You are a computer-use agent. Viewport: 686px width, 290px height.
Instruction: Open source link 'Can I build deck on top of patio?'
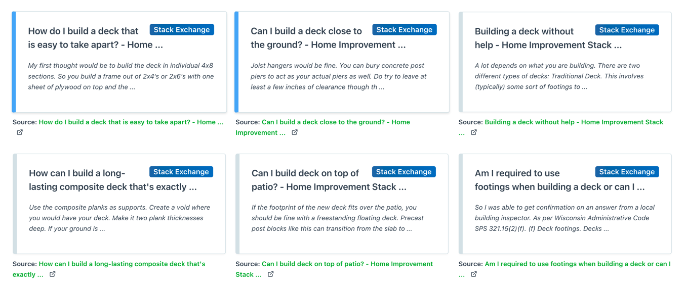334,269
